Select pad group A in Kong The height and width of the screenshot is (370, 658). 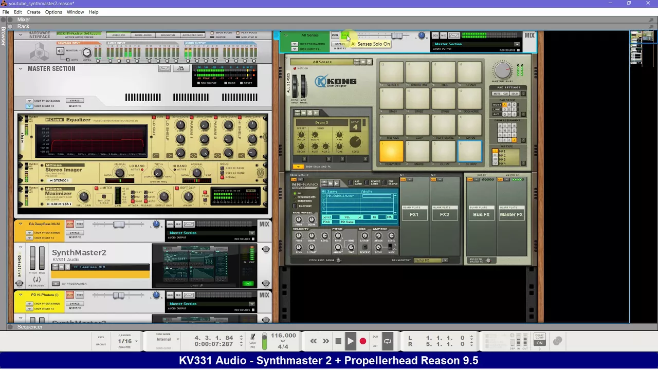pos(504,105)
